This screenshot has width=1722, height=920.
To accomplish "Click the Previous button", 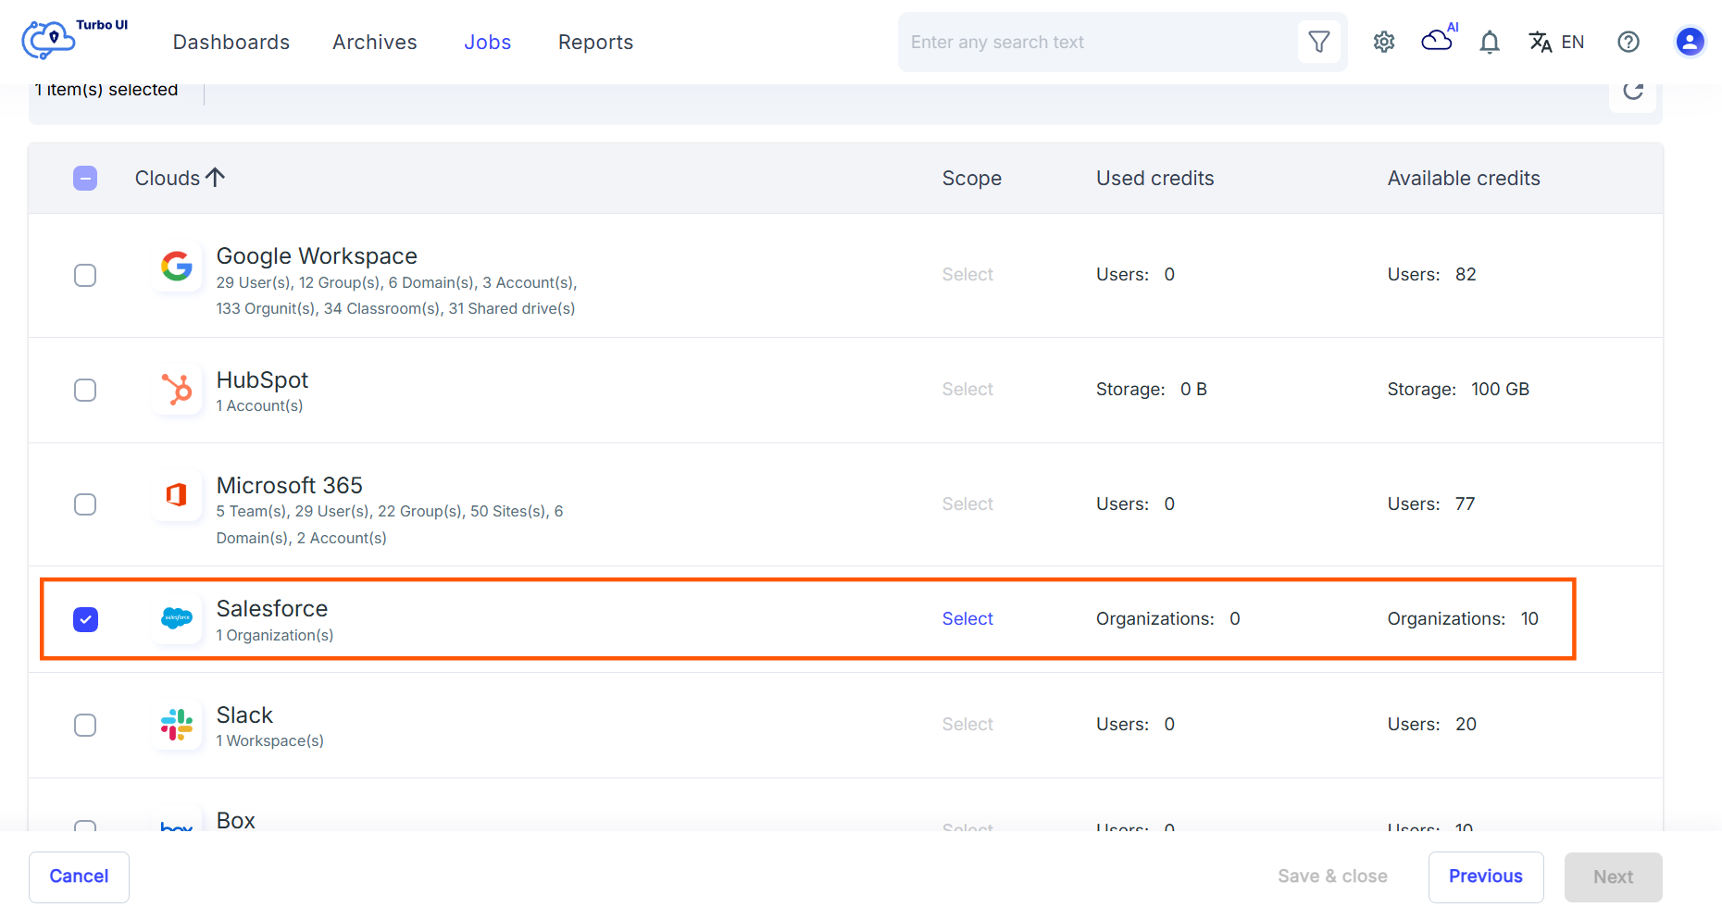I will pos(1486,876).
